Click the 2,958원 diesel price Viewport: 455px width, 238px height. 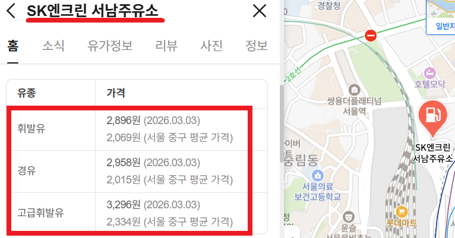click(124, 163)
